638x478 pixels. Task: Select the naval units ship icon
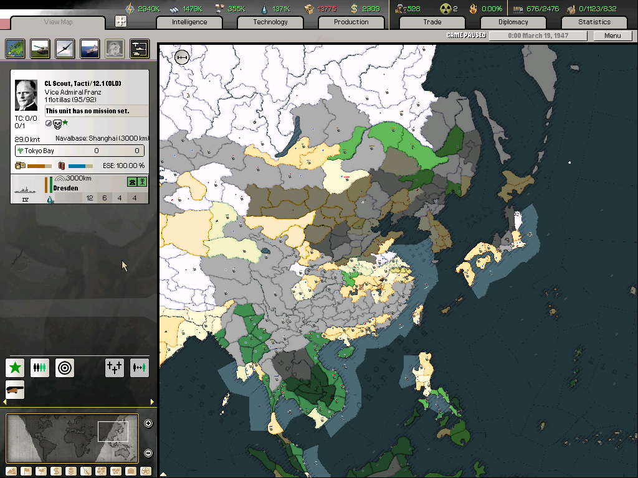[x=89, y=48]
